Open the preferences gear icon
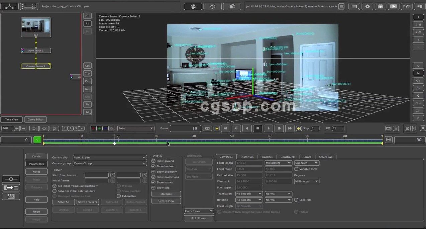Viewport: 426px width, 229px height. point(368,6)
